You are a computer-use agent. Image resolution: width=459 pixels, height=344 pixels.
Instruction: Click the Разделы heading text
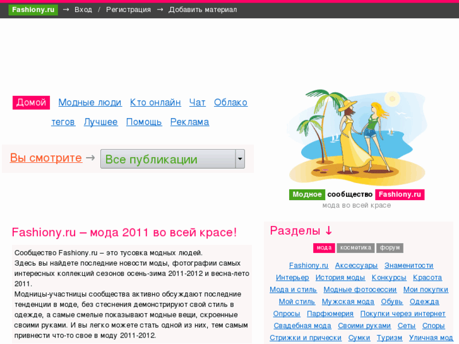[x=295, y=230]
